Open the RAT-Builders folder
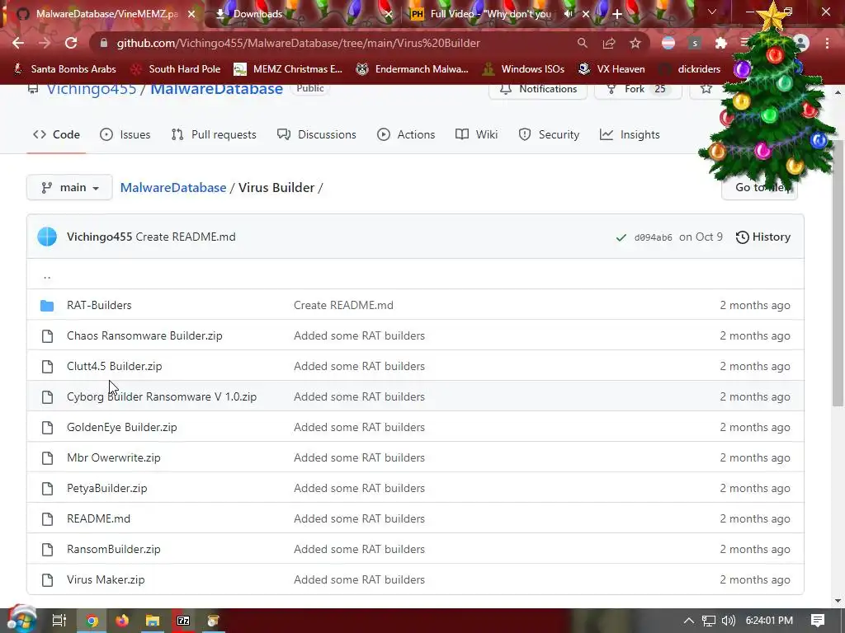 [99, 305]
